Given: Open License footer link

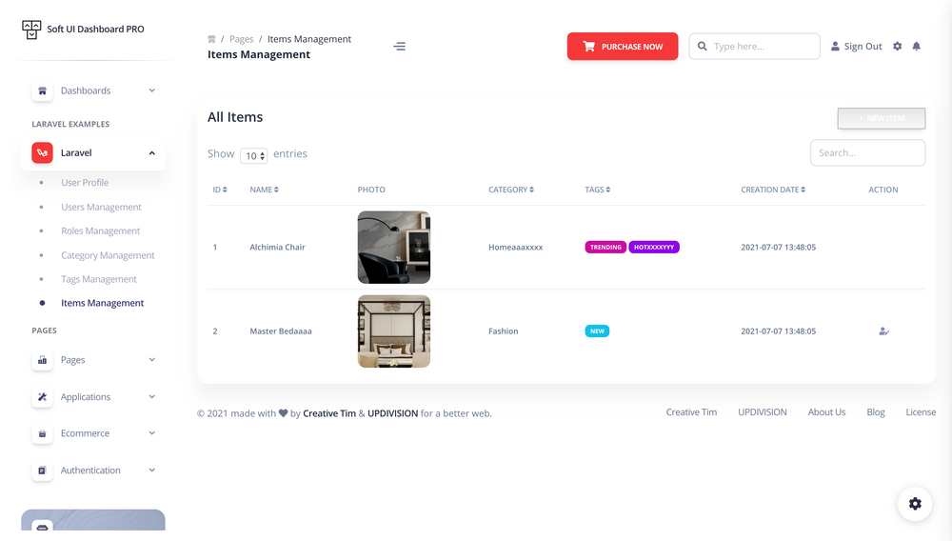Looking at the screenshot, I should [921, 412].
